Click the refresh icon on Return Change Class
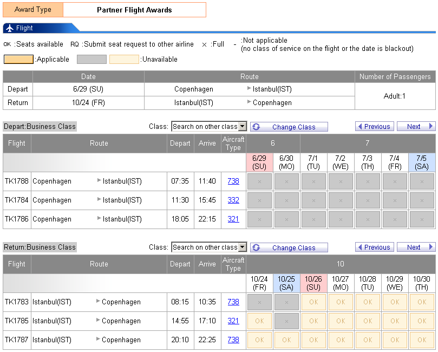 point(257,247)
